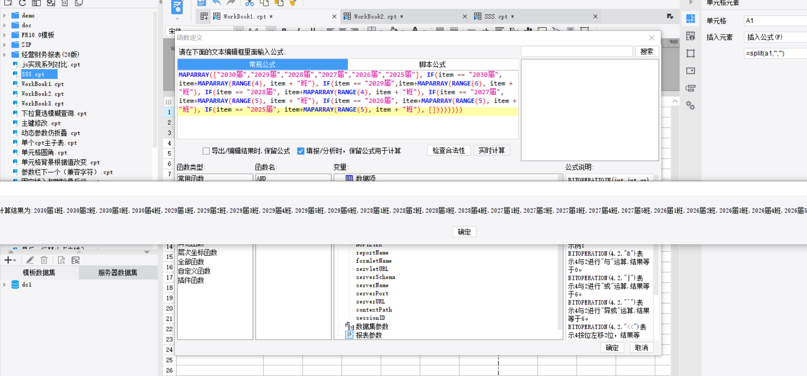Click the preview dataset icon
The image size is (807, 376).
(61, 260)
